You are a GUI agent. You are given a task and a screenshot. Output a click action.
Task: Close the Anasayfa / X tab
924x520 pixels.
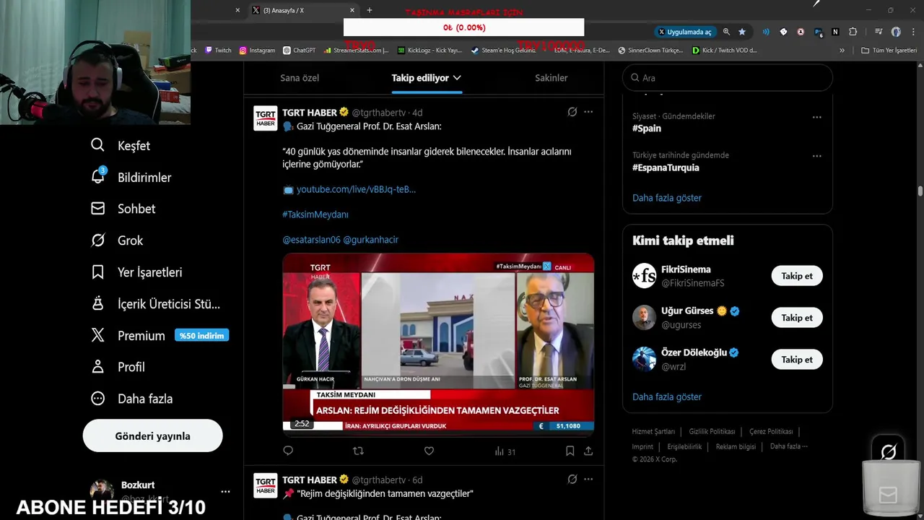click(x=352, y=10)
